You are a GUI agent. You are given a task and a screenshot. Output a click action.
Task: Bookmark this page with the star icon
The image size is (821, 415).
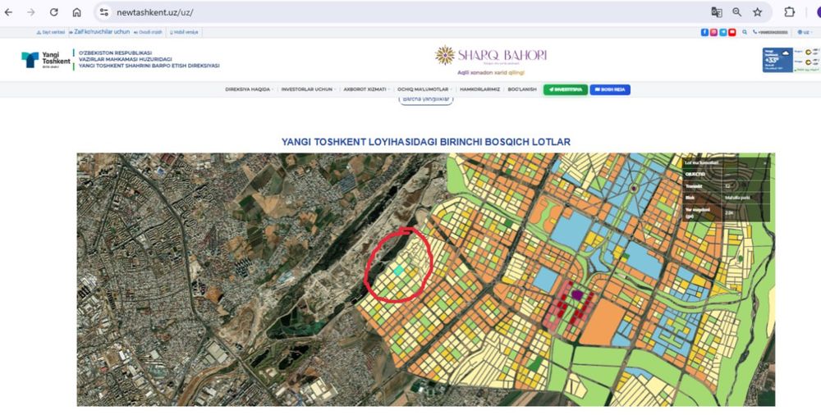tap(757, 12)
